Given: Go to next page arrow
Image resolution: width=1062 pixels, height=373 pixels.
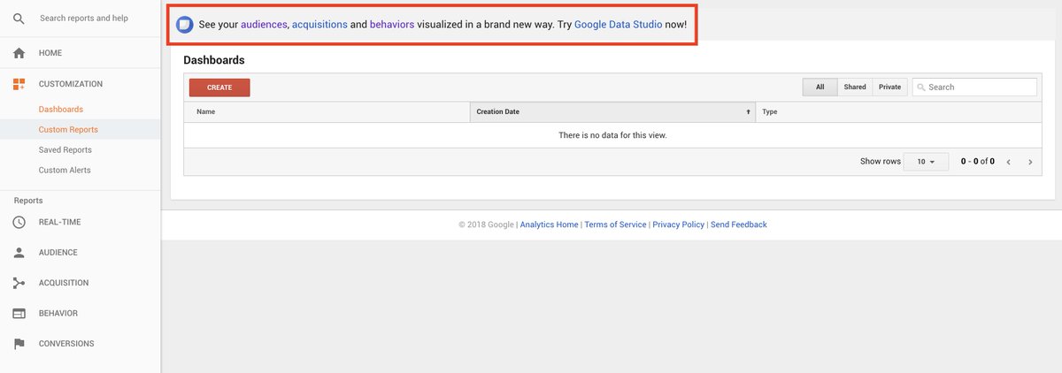Looking at the screenshot, I should (x=1030, y=162).
